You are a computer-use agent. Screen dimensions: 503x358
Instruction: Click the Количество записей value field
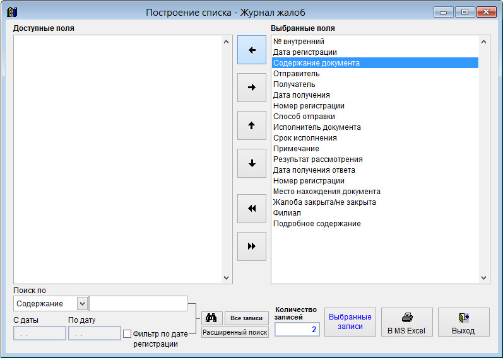297,329
